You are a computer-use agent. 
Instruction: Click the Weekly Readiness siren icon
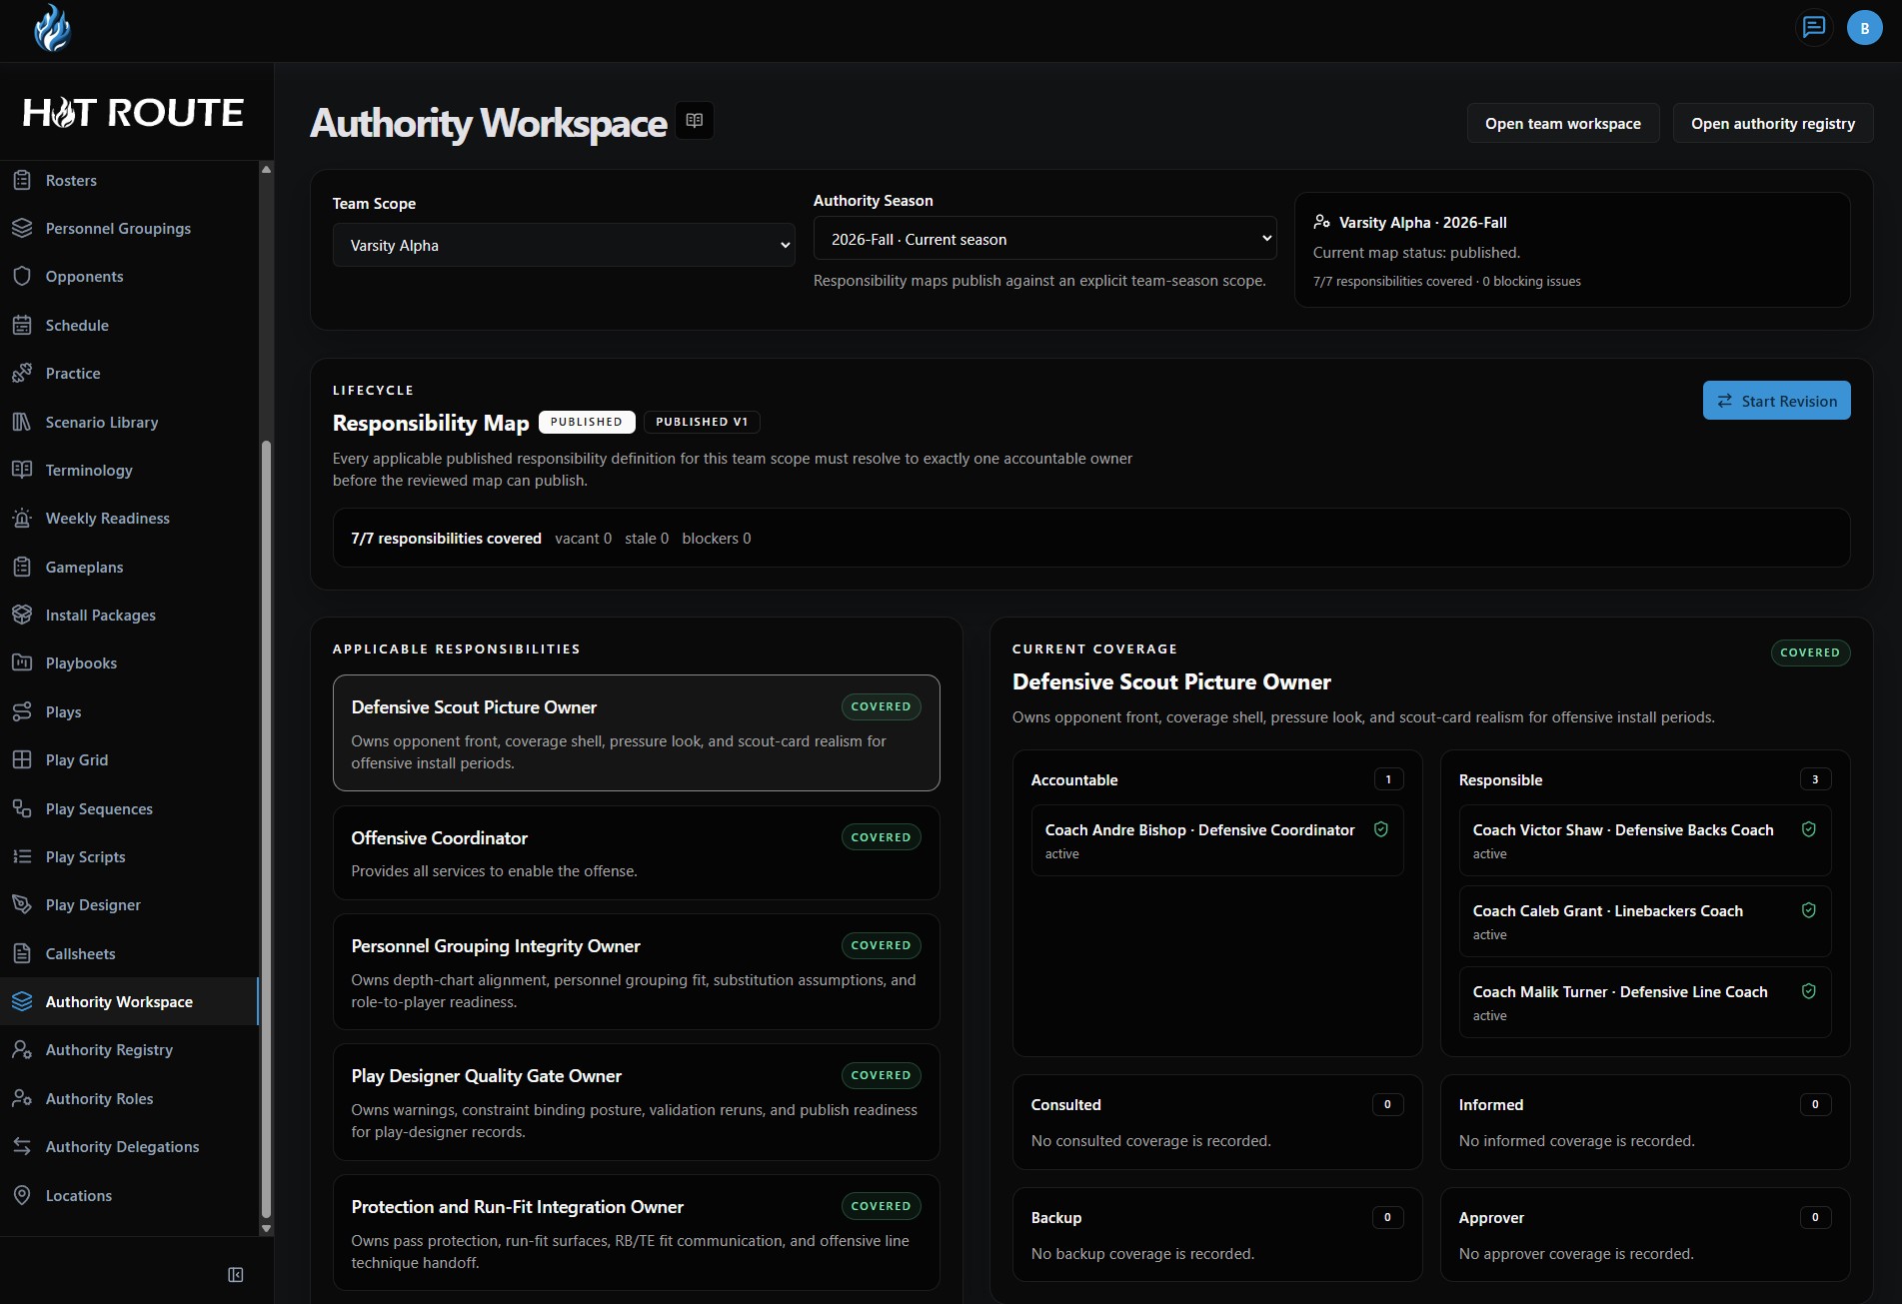point(22,518)
